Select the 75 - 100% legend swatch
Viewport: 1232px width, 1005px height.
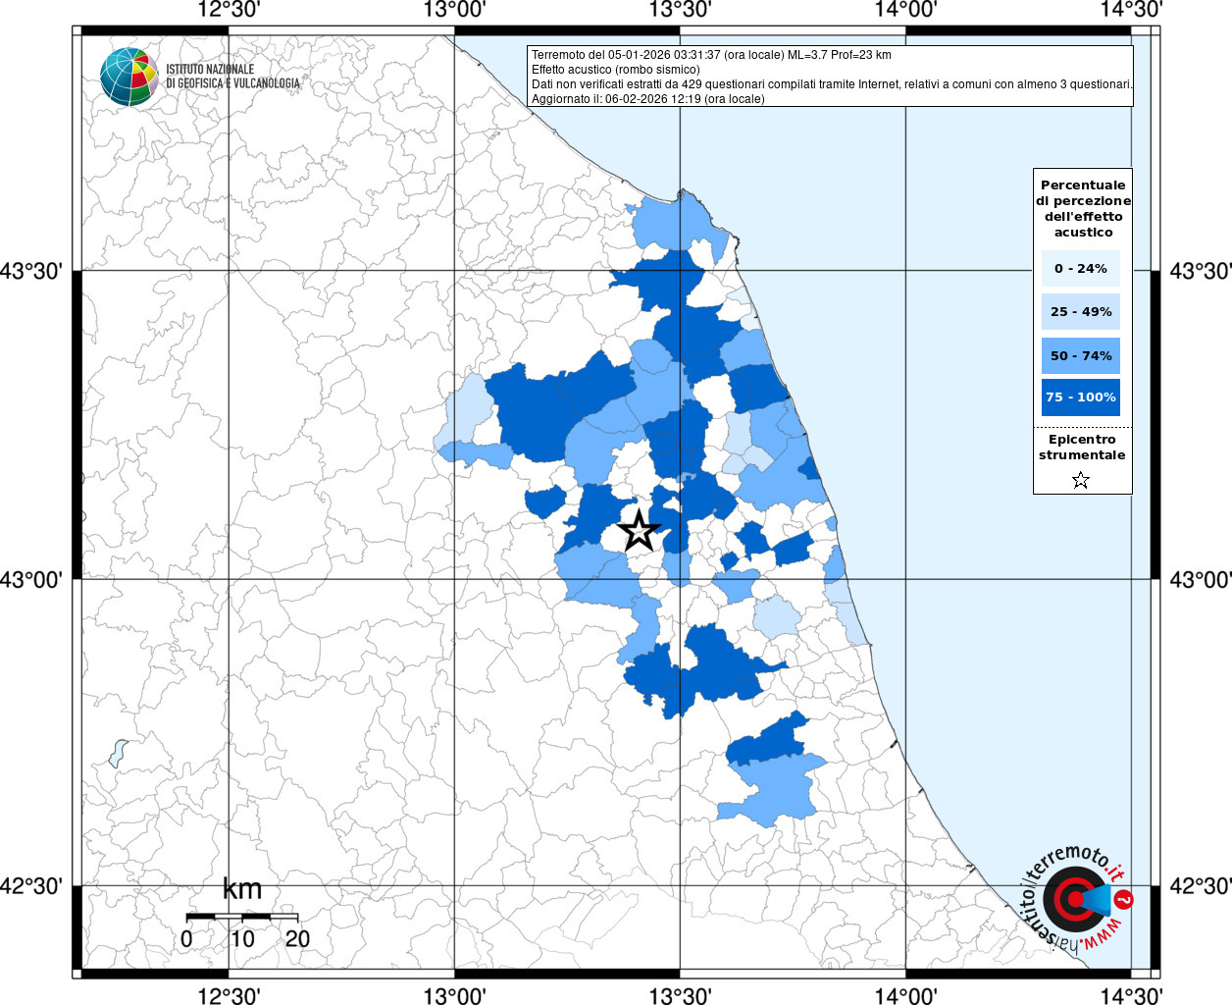tap(1081, 397)
